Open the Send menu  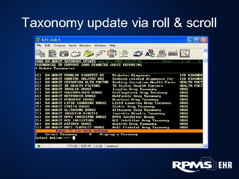[72, 45]
